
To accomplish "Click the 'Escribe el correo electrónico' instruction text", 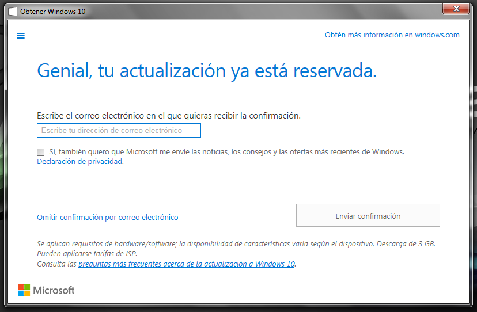I will [169, 116].
